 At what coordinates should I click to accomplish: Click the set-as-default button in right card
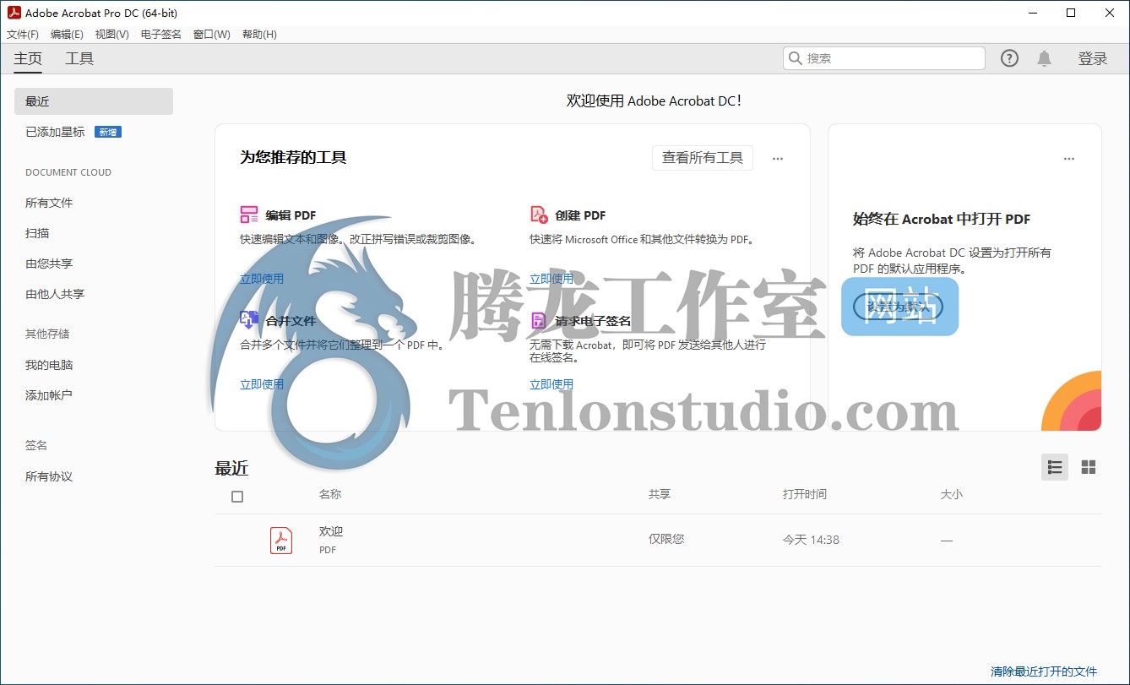tap(899, 307)
